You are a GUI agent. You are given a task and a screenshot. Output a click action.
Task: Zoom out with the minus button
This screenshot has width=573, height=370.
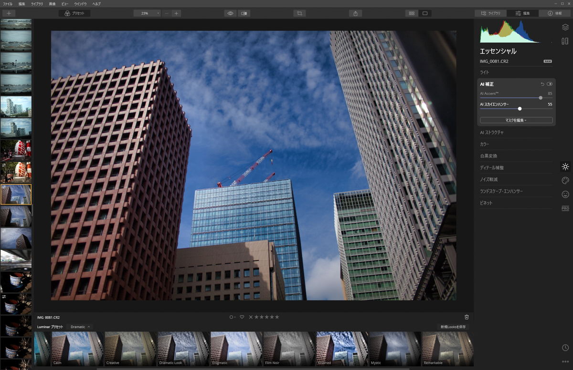(x=166, y=13)
